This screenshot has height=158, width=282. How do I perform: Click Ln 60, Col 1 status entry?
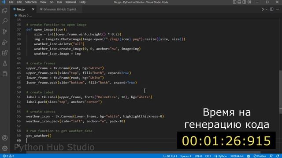tap(170, 156)
